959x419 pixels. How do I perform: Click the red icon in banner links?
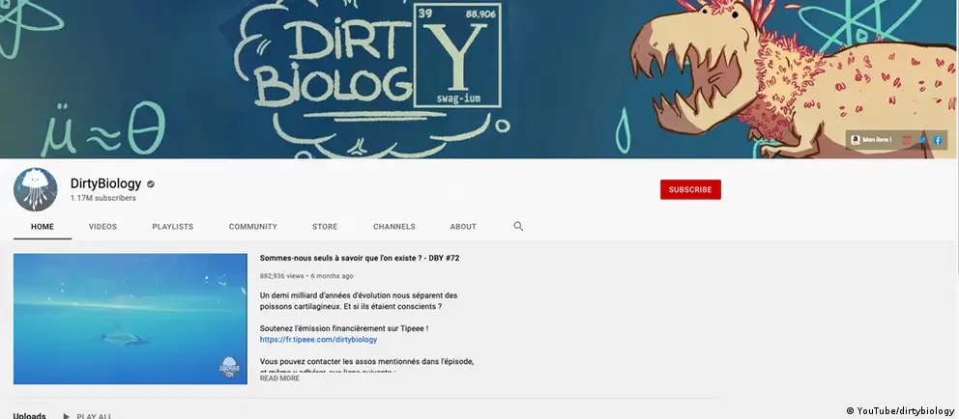(x=907, y=140)
